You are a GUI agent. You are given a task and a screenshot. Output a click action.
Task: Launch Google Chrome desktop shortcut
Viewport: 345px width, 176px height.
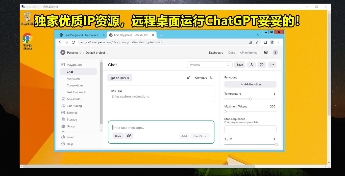(28, 41)
